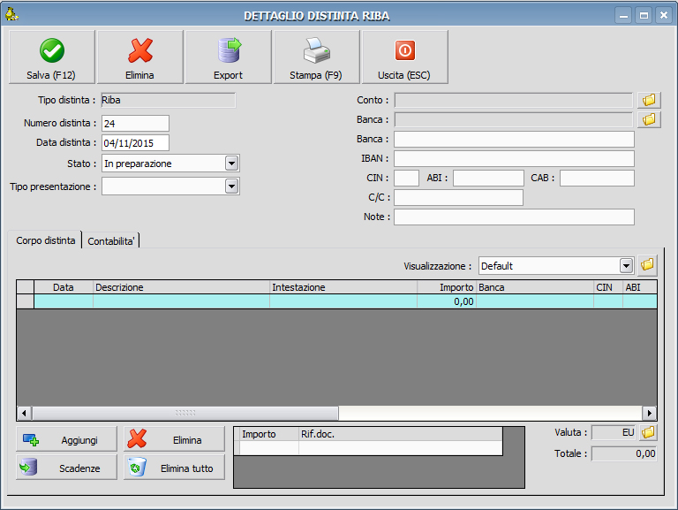
Task: Click the ABI input field
Action: coord(488,178)
